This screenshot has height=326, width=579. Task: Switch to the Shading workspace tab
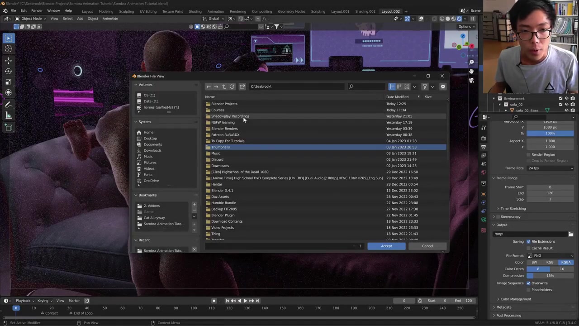[x=195, y=11]
